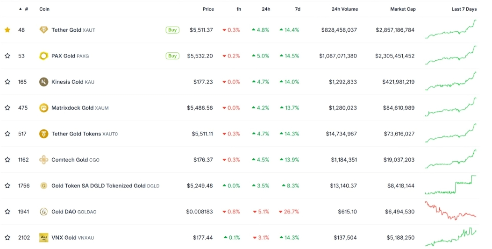Select PAX Gold price $5,532.20
Screen dimensions: 492x249
click(x=200, y=56)
